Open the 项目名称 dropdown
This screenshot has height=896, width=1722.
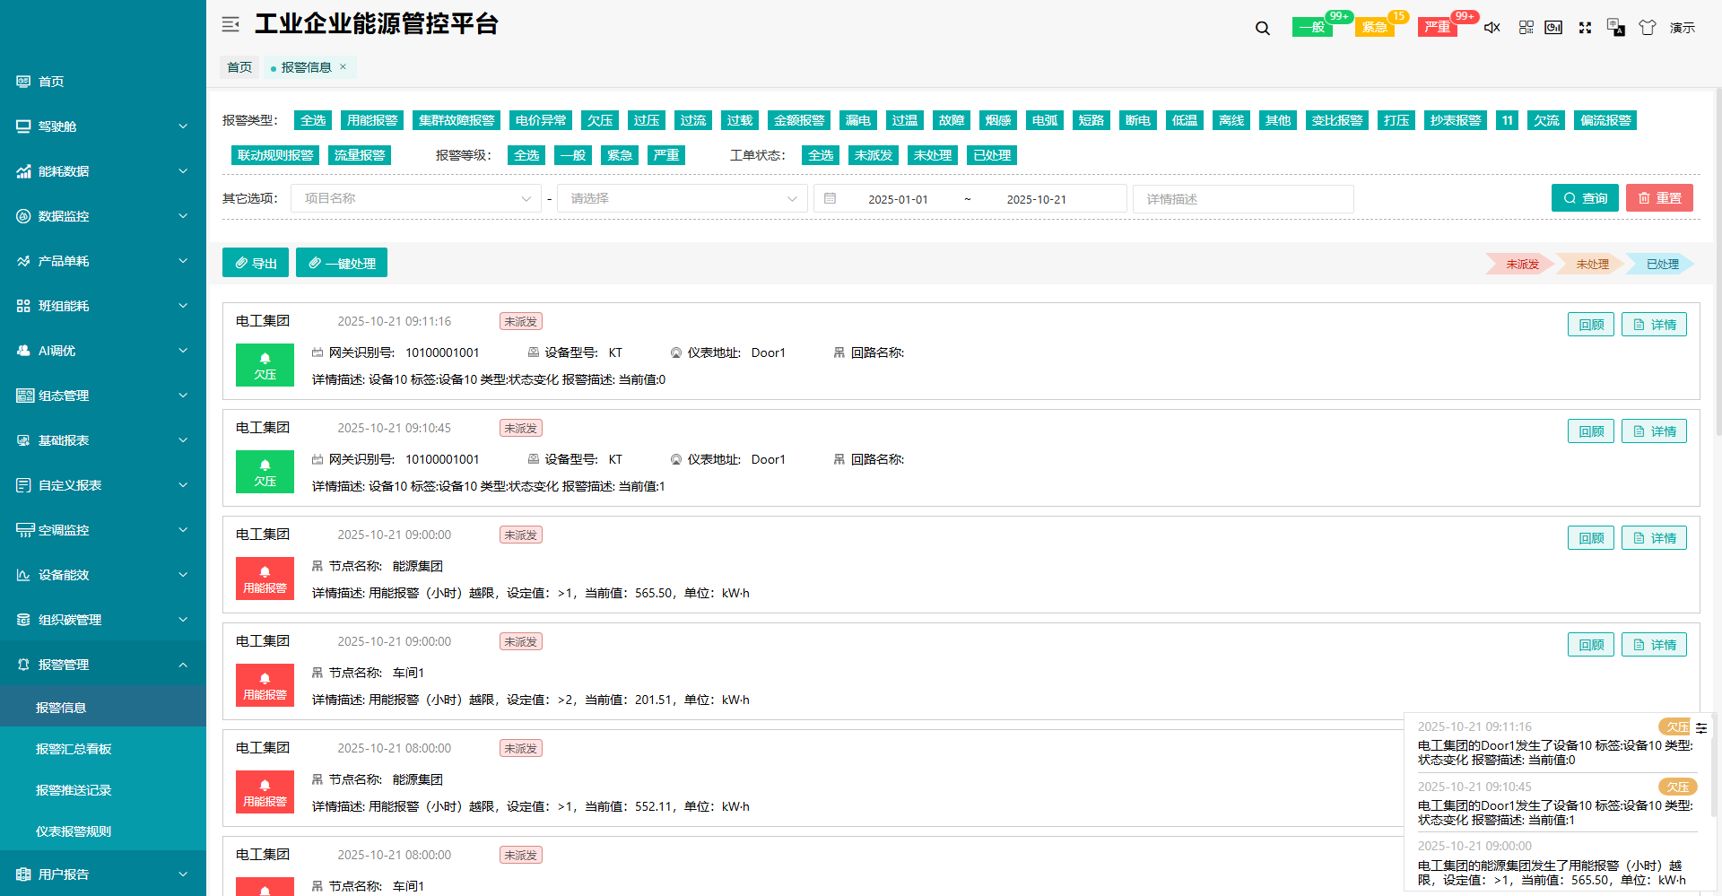click(x=416, y=198)
